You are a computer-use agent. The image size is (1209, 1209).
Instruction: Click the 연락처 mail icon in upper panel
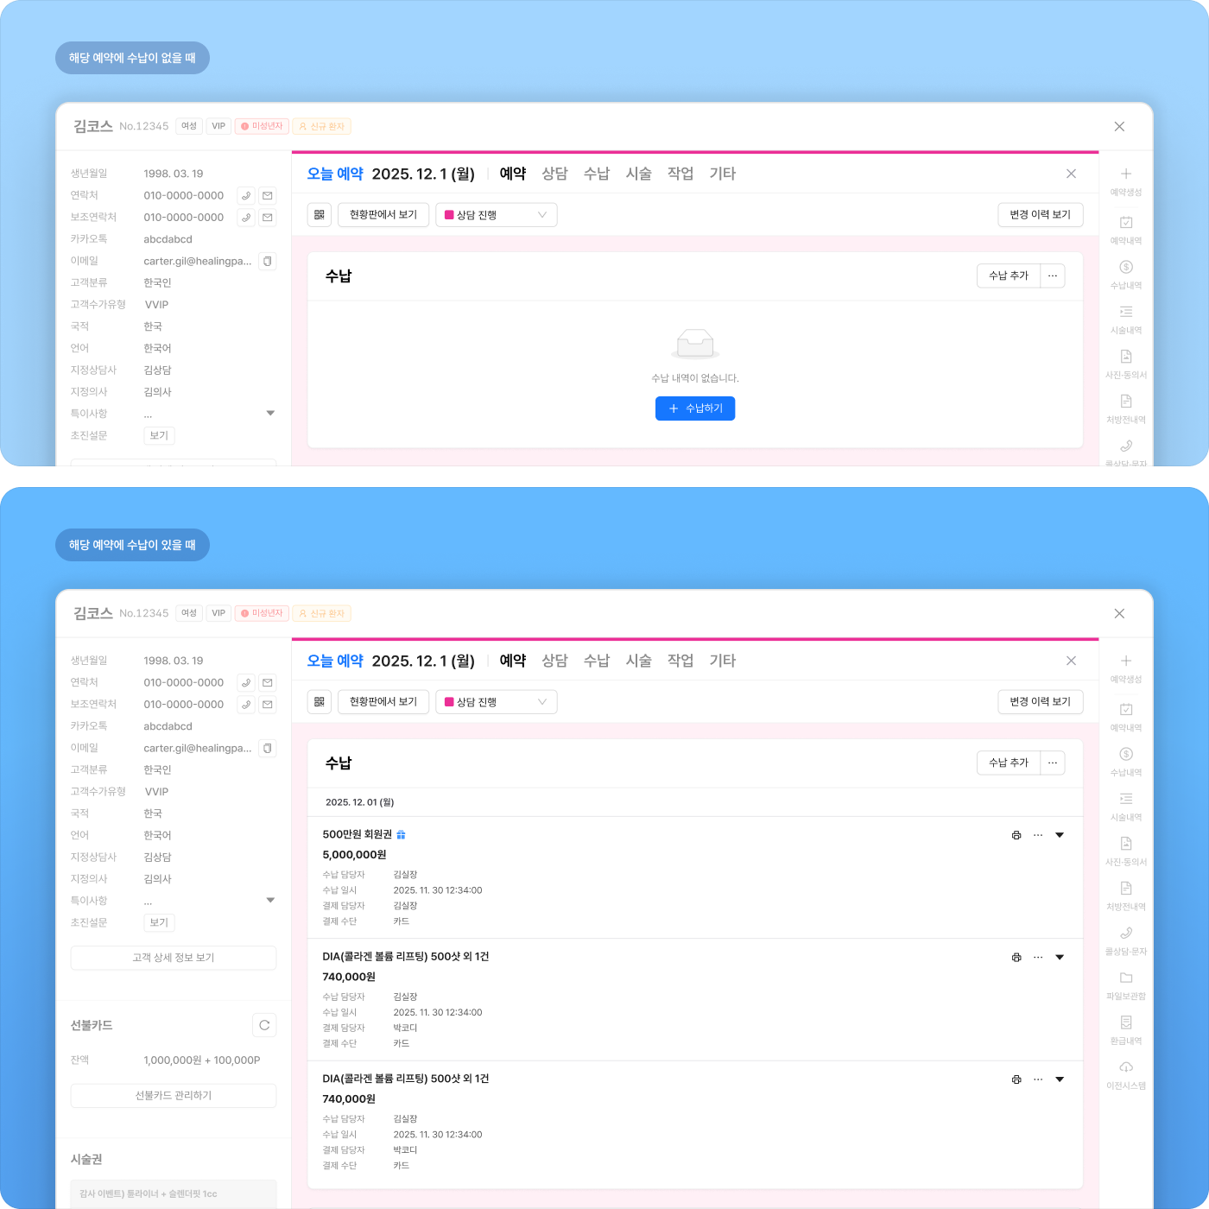coord(268,196)
